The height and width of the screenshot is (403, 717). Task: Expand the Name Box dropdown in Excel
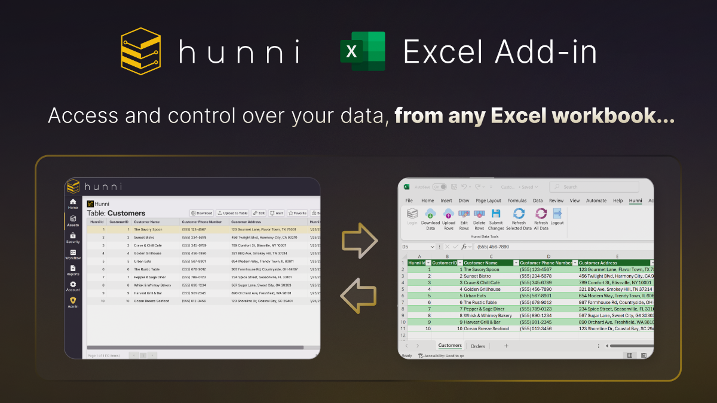(x=433, y=247)
